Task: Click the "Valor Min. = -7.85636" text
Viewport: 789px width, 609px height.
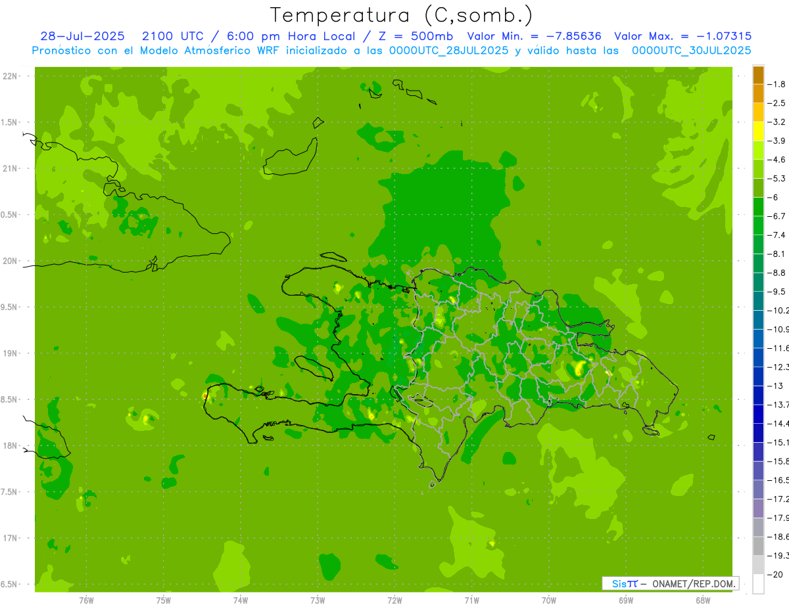Action: [x=534, y=36]
